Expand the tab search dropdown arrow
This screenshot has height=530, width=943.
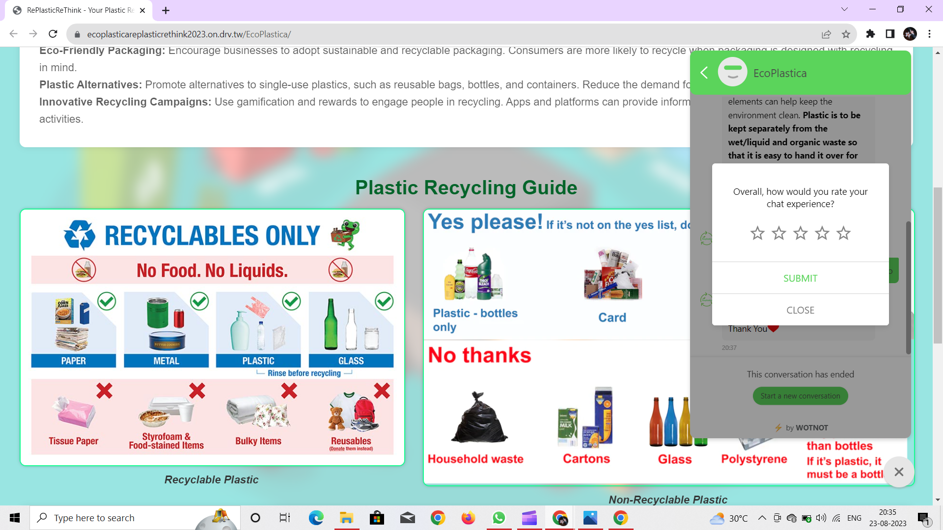tap(844, 9)
